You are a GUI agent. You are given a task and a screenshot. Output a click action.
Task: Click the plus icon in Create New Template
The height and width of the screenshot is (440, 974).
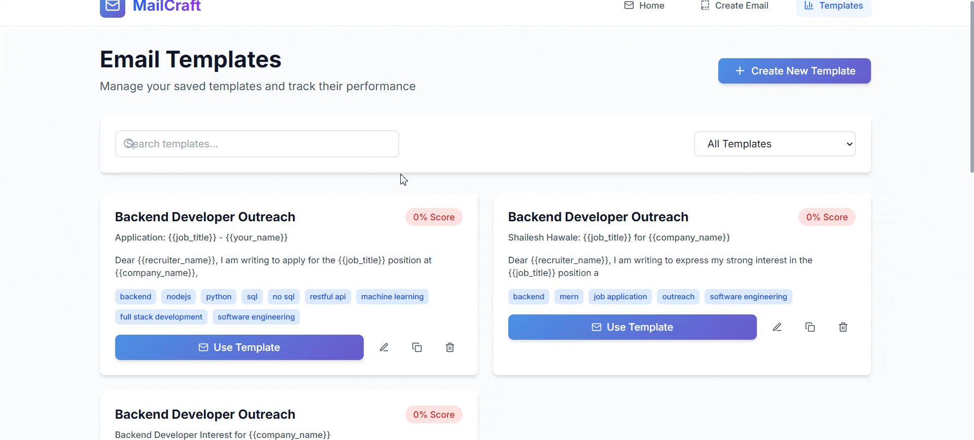coord(740,71)
